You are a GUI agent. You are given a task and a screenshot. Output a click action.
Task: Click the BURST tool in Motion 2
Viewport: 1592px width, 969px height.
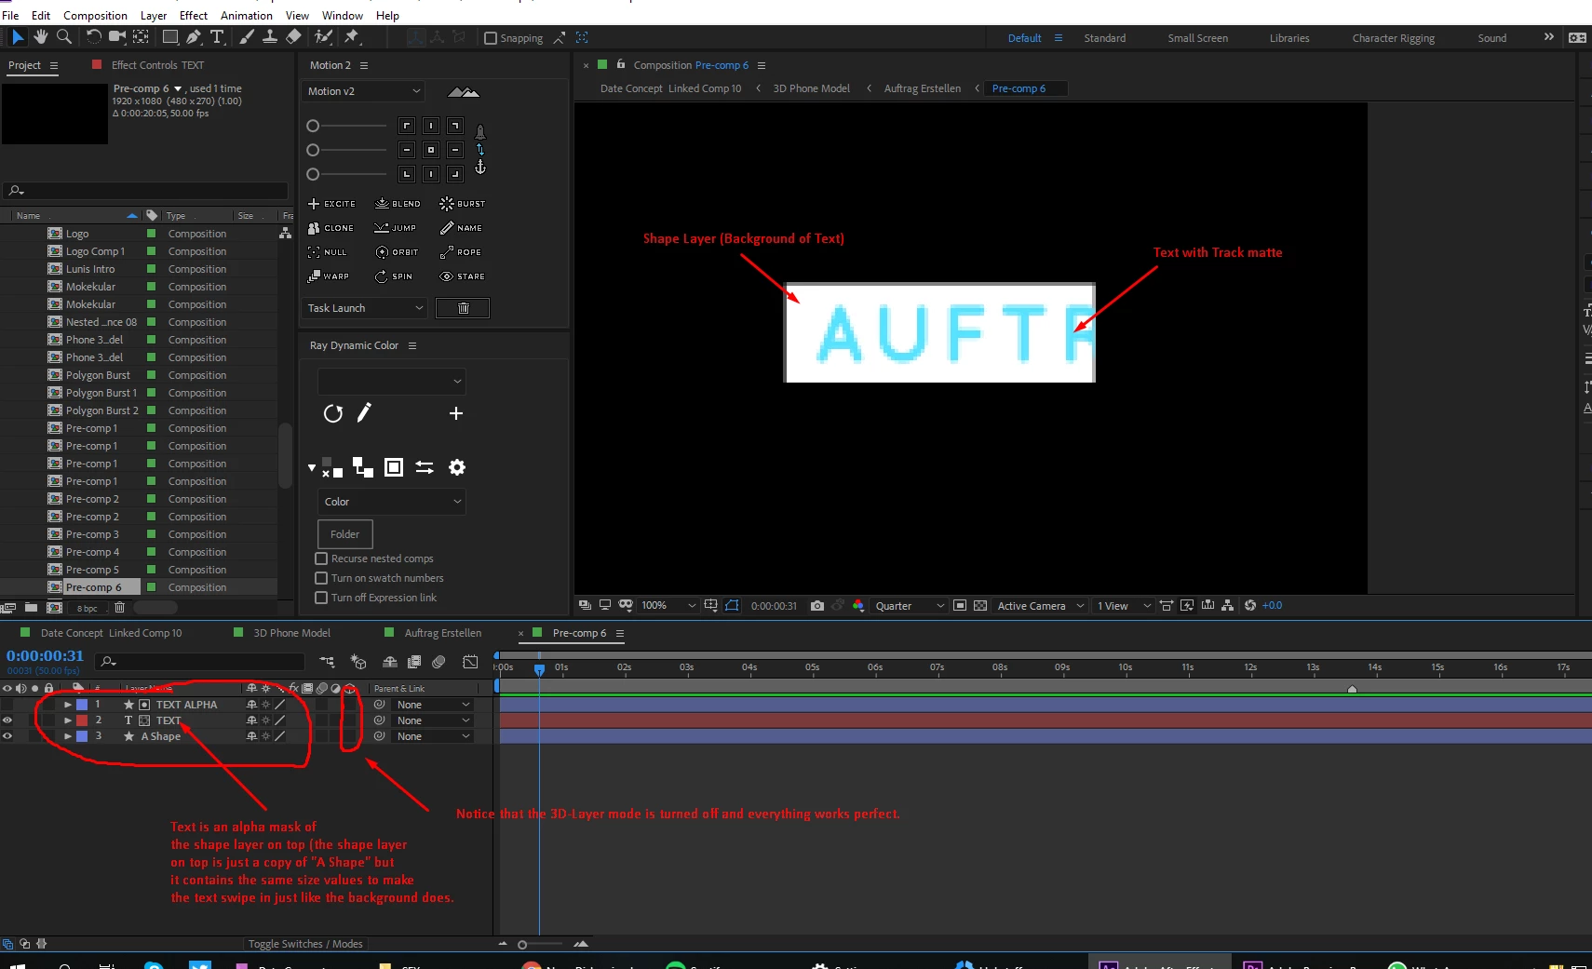click(462, 204)
